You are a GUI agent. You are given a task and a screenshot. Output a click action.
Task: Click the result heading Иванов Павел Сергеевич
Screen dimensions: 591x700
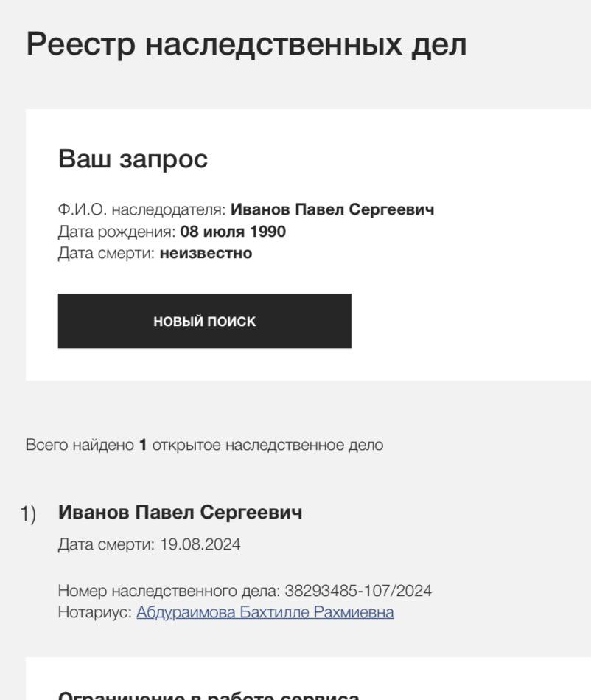(x=180, y=512)
